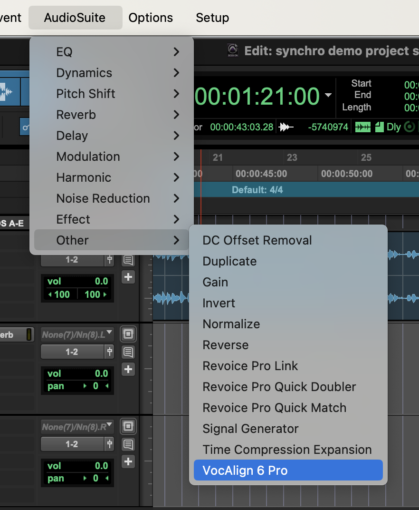Click the Pro Tools session icon in title bar
Viewport: 419px width, 510px height.
[x=233, y=50]
